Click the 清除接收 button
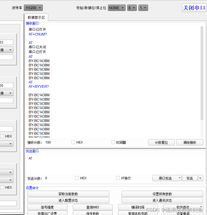This screenshot has width=207, height=215. [x=190, y=142]
